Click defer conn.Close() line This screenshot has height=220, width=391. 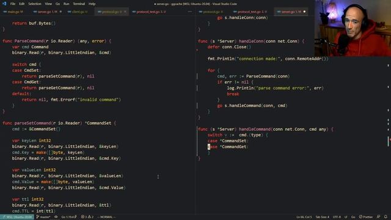pos(229,47)
